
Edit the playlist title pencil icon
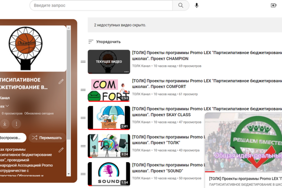(x=61, y=81)
